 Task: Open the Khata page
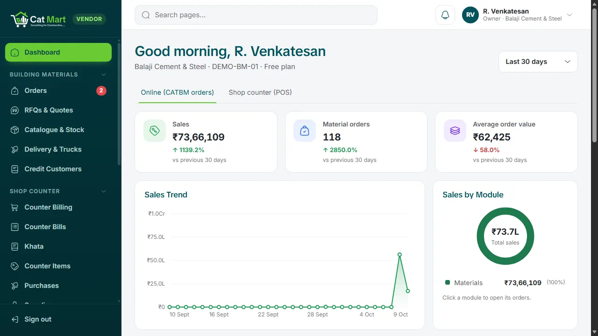coord(58,246)
